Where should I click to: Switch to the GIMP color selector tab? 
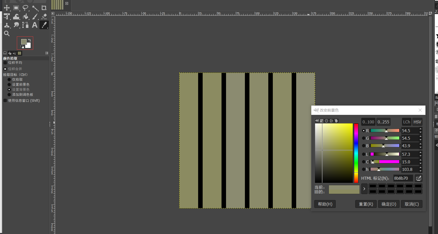pyautogui.click(x=317, y=121)
